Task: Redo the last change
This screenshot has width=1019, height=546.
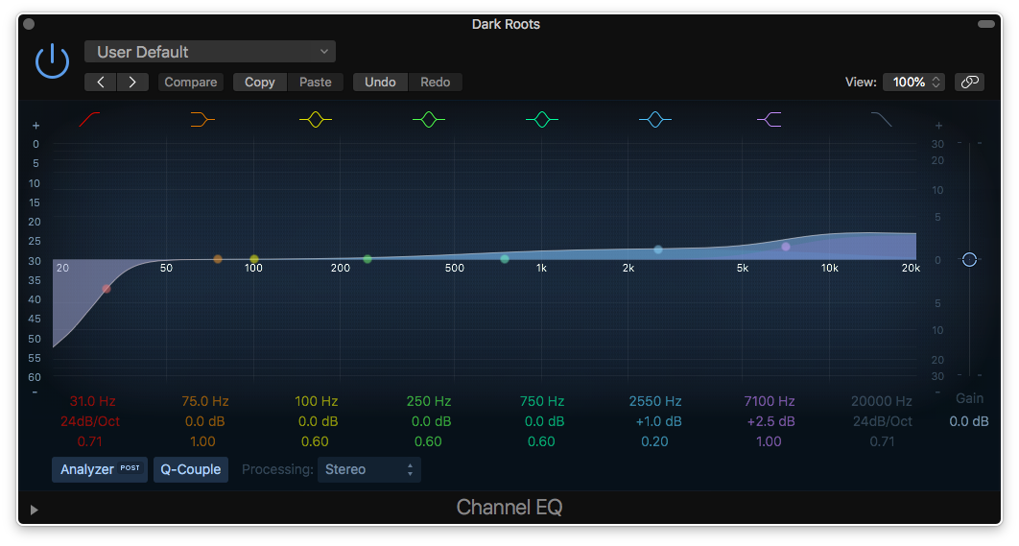Action: point(436,82)
